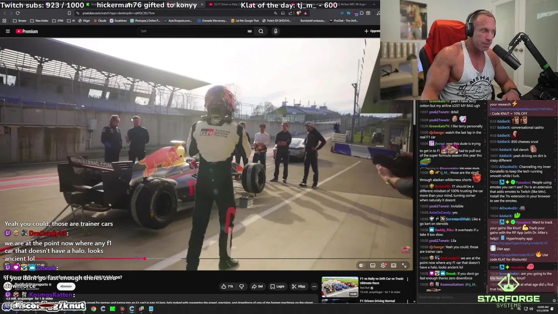Image resolution: width=558 pixels, height=314 pixels.
Task: Go to the YouTube Premium home logo
Action: click(x=27, y=31)
